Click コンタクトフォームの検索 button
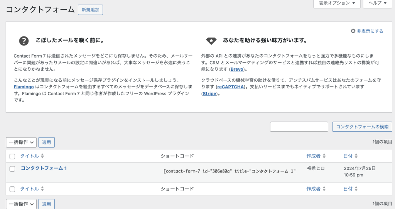The image size is (395, 209). [362, 127]
